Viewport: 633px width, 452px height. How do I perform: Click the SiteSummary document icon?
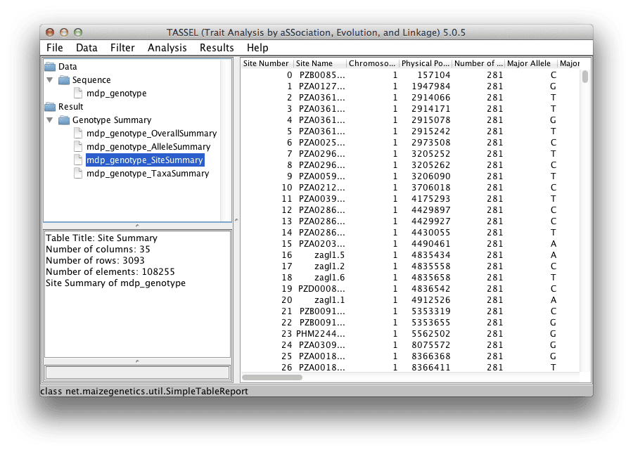(78, 160)
